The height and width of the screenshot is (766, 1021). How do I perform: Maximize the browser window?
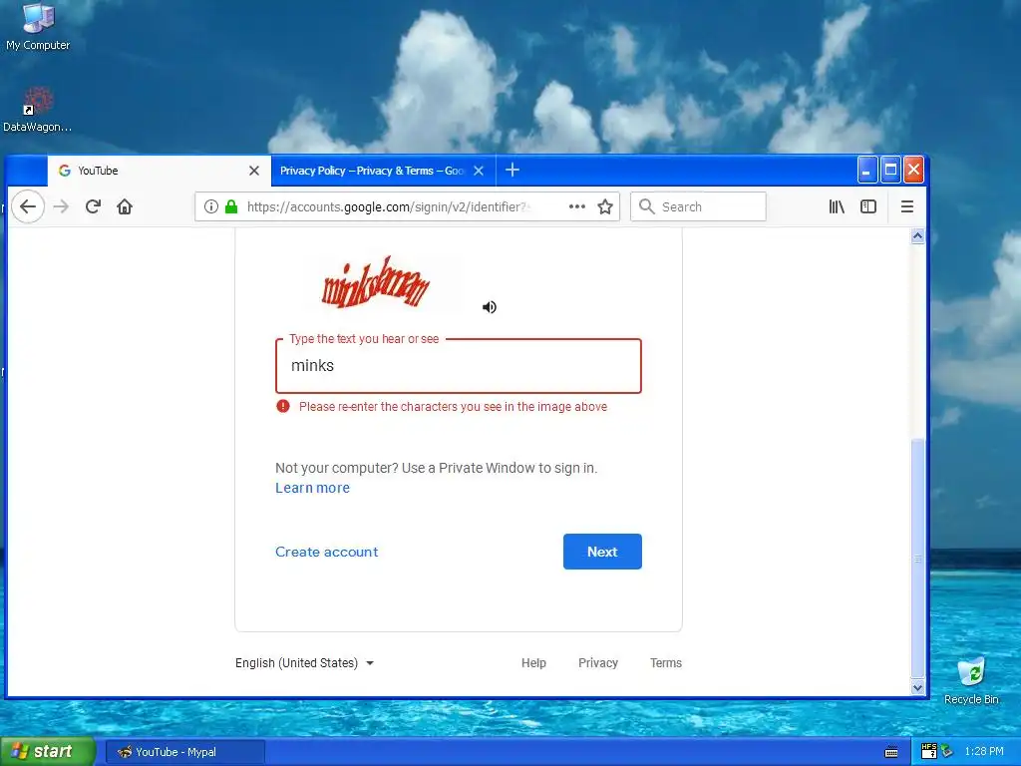coord(890,171)
